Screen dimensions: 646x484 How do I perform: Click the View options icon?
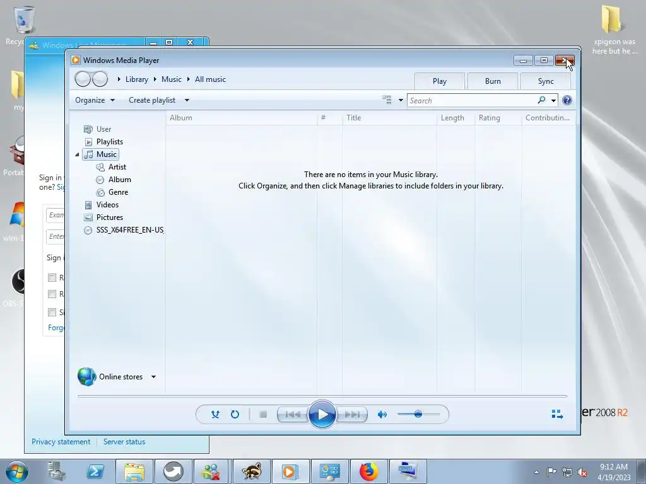tap(387, 100)
